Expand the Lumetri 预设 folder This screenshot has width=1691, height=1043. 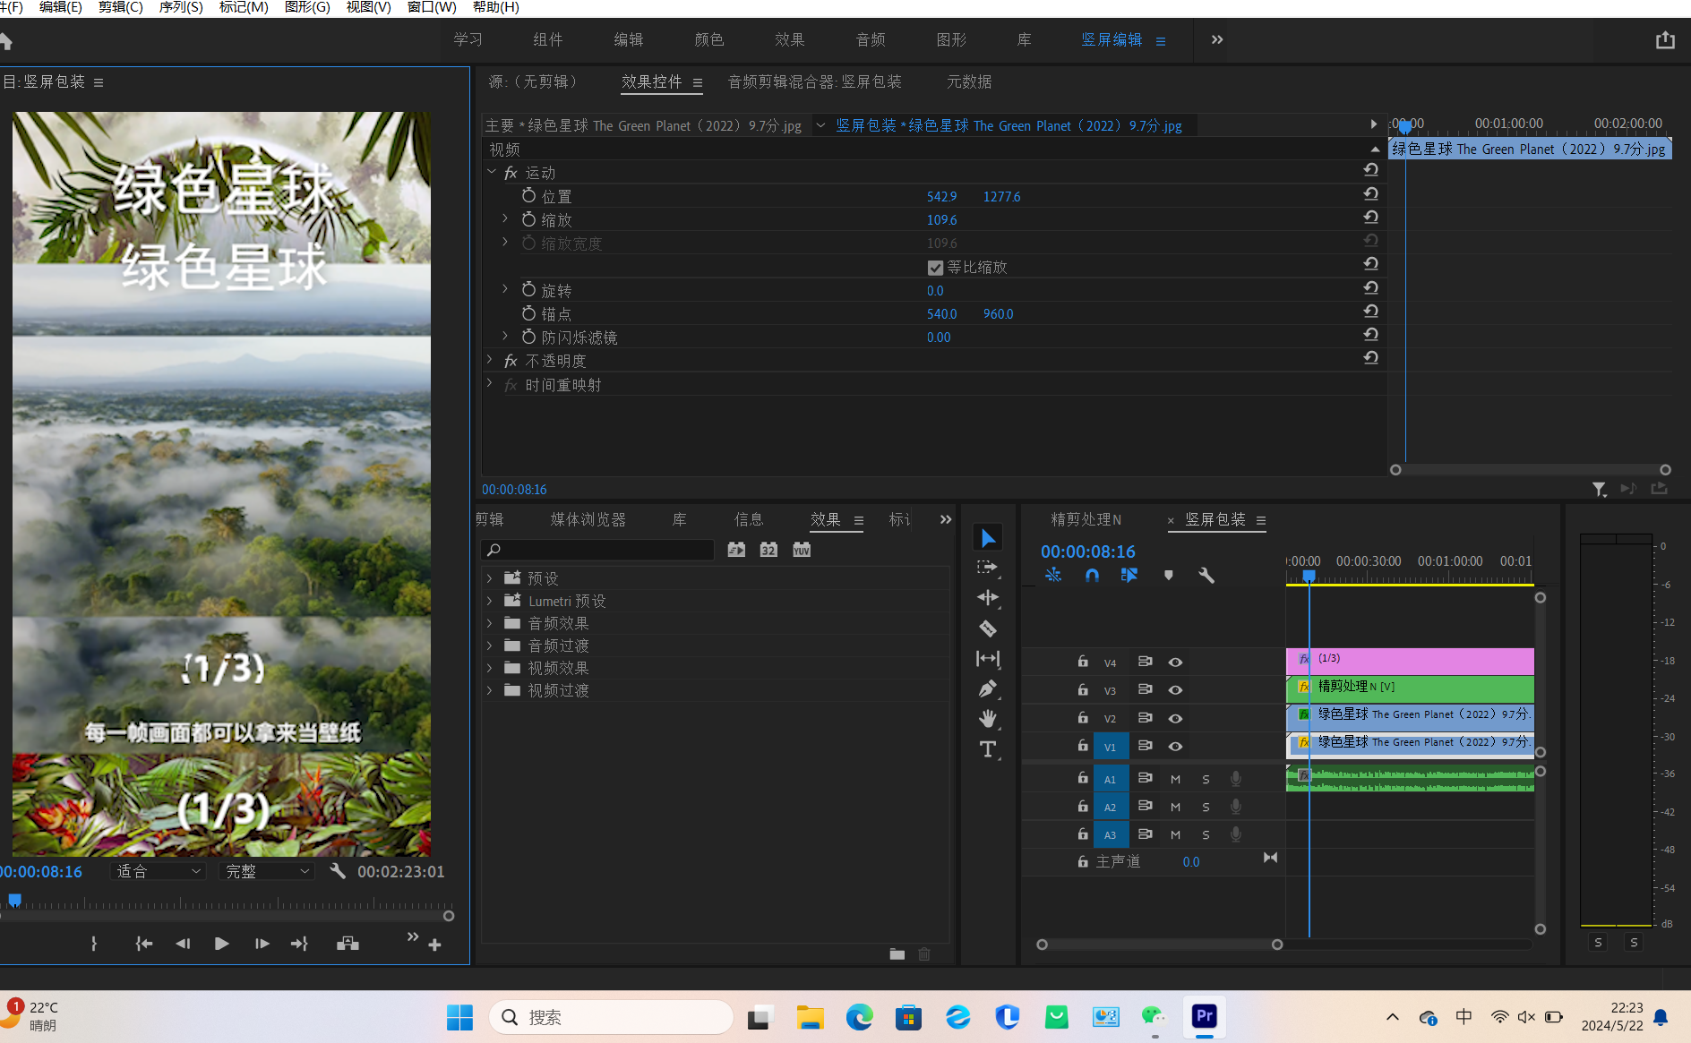tap(490, 601)
